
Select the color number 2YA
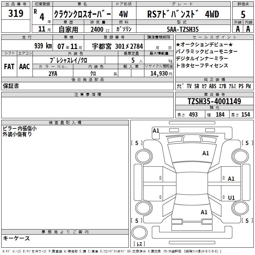click(x=53, y=74)
